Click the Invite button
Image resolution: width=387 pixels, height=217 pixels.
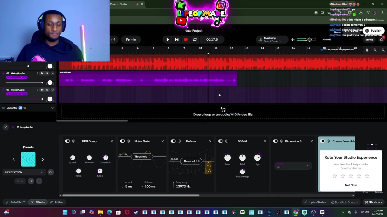click(x=369, y=39)
